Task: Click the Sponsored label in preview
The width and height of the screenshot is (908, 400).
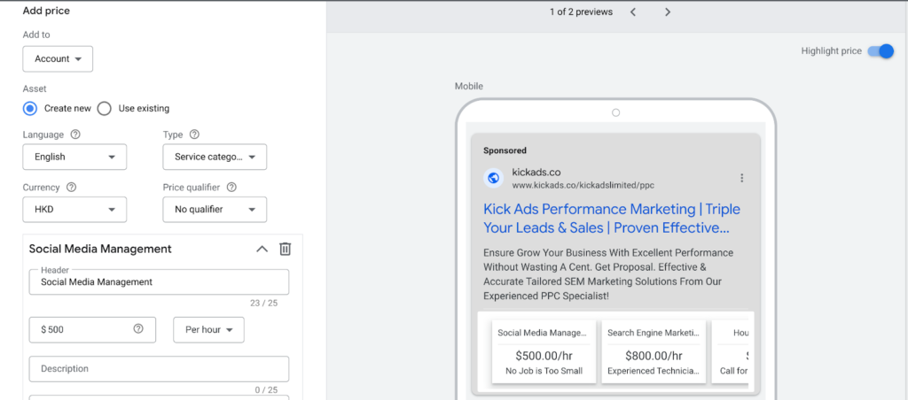Action: (x=505, y=150)
